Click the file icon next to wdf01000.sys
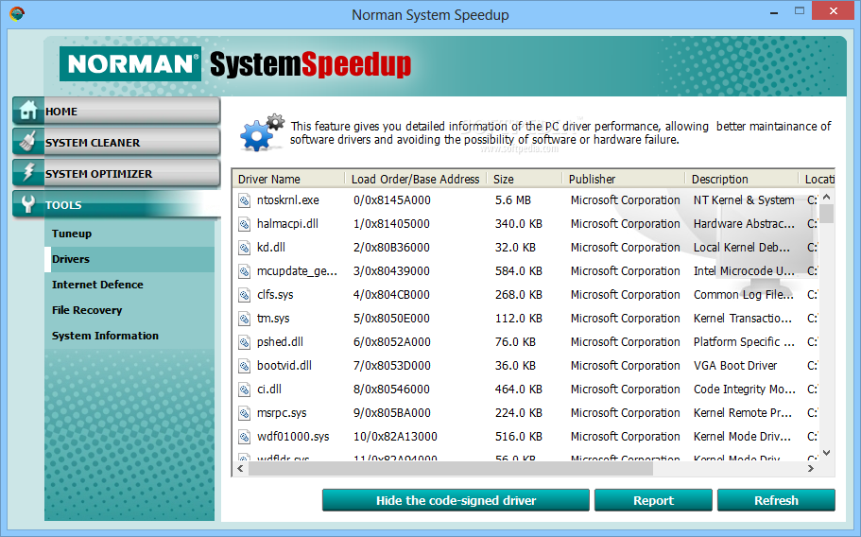The image size is (861, 537). click(244, 437)
